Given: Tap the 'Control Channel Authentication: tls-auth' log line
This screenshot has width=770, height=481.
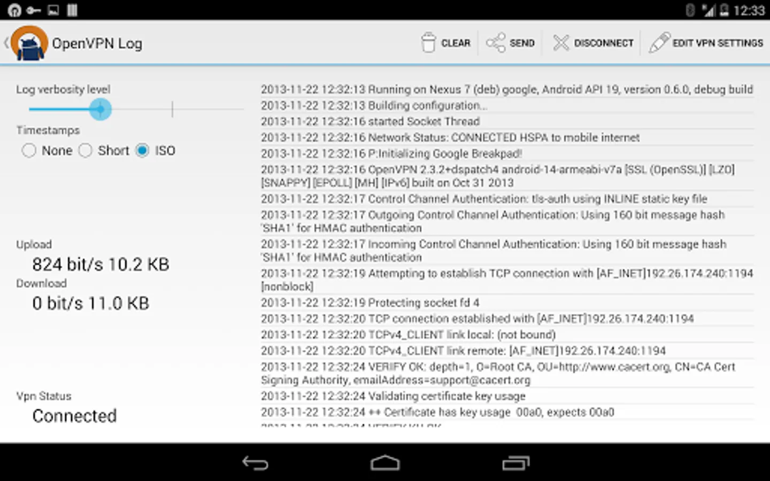Looking at the screenshot, I should (507, 199).
